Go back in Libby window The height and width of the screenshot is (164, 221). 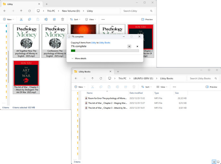(x=5, y=11)
